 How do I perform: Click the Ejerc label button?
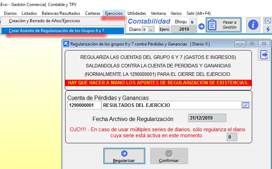(x=164, y=29)
